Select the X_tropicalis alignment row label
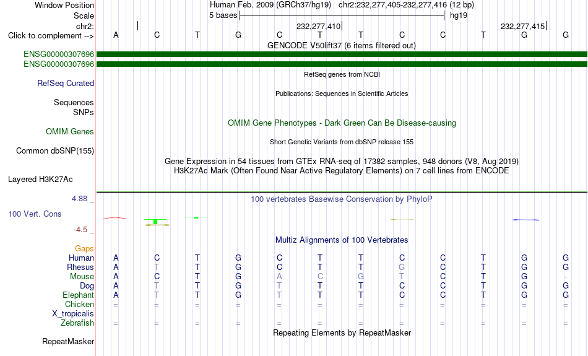 [x=73, y=314]
